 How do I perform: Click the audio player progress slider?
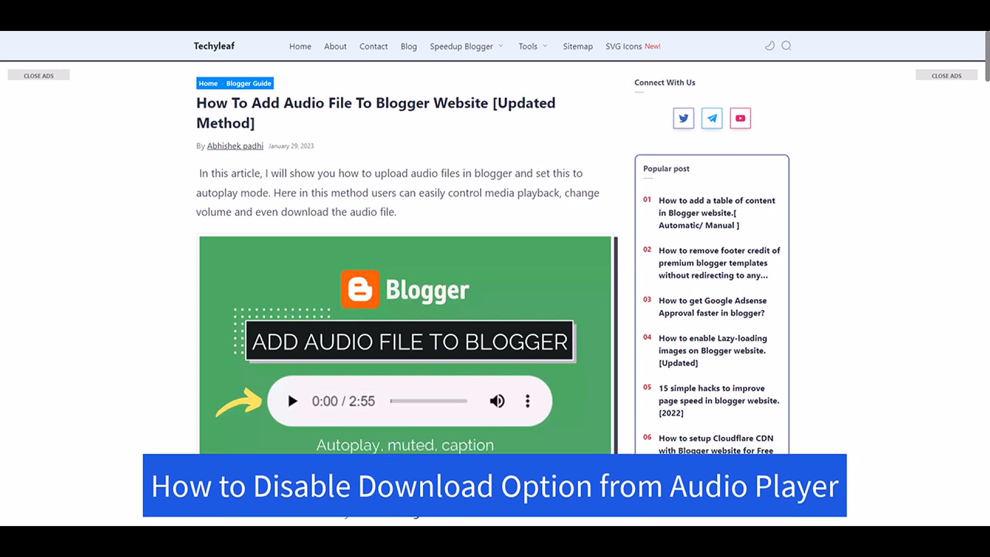pyautogui.click(x=428, y=401)
